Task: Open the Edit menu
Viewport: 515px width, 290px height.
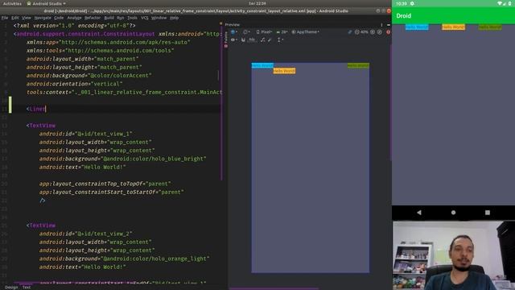Action: [15, 18]
